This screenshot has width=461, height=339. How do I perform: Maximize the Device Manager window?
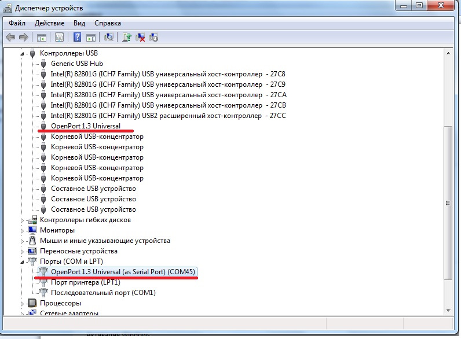[419, 6]
